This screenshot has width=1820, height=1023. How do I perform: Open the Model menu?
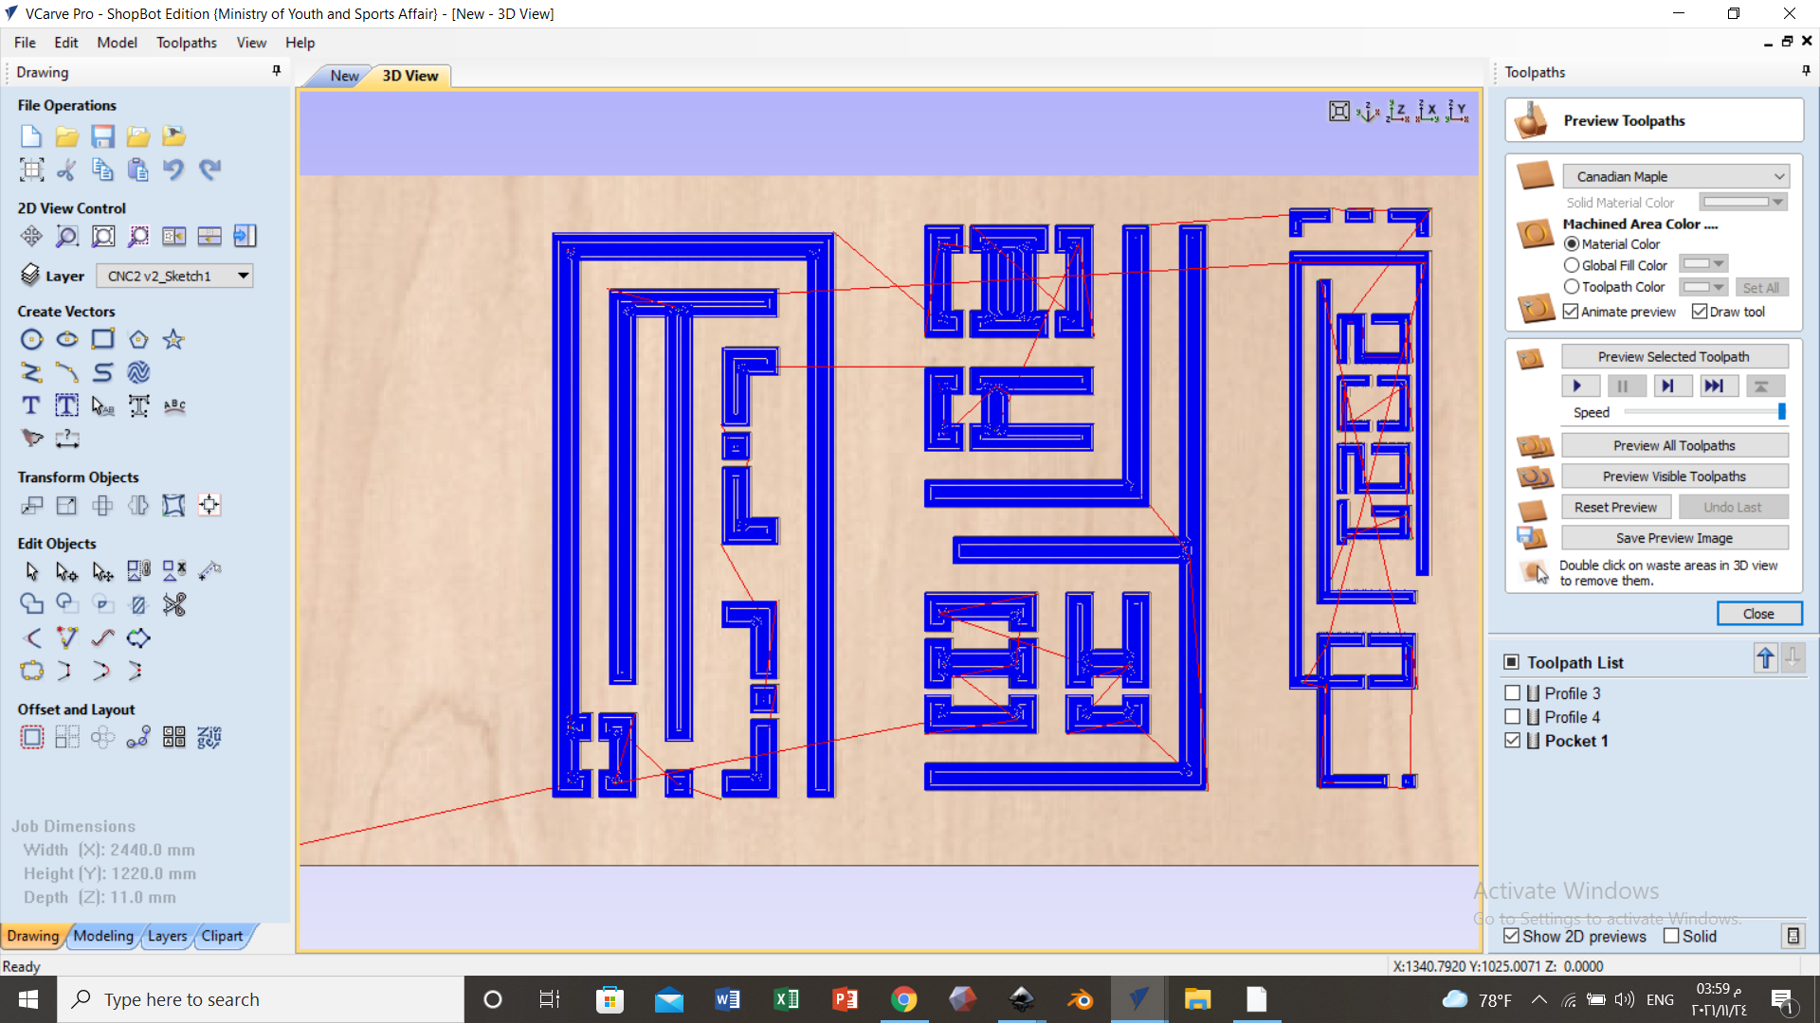117,43
